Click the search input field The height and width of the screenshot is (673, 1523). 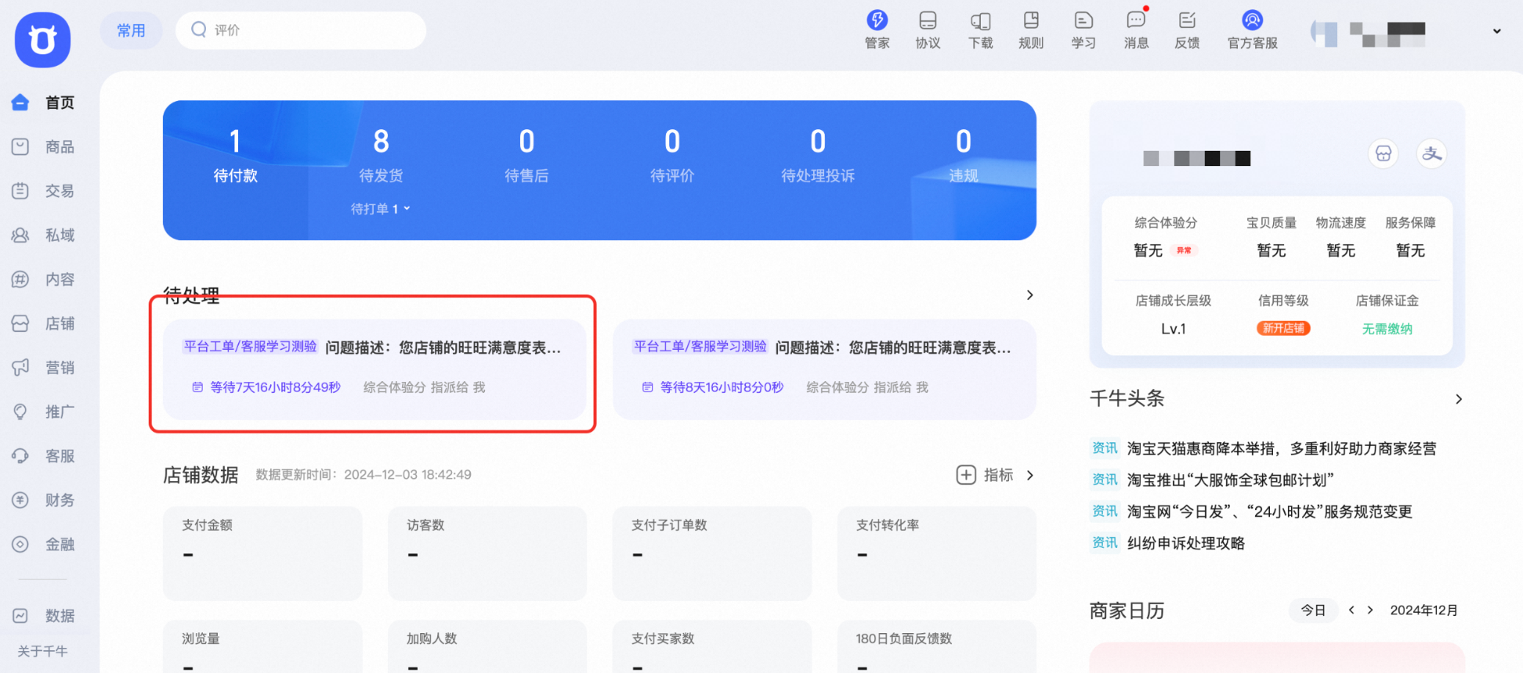click(301, 30)
